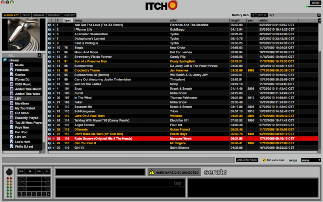Sort tracks by the bpm column header
Image resolution: width=323 pixels, height=202 pixels.
[68, 21]
